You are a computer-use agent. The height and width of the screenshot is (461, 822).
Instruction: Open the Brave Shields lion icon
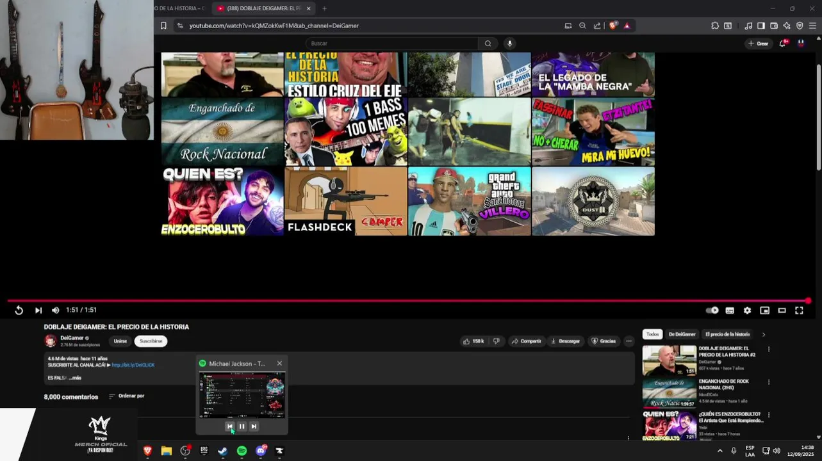click(613, 26)
